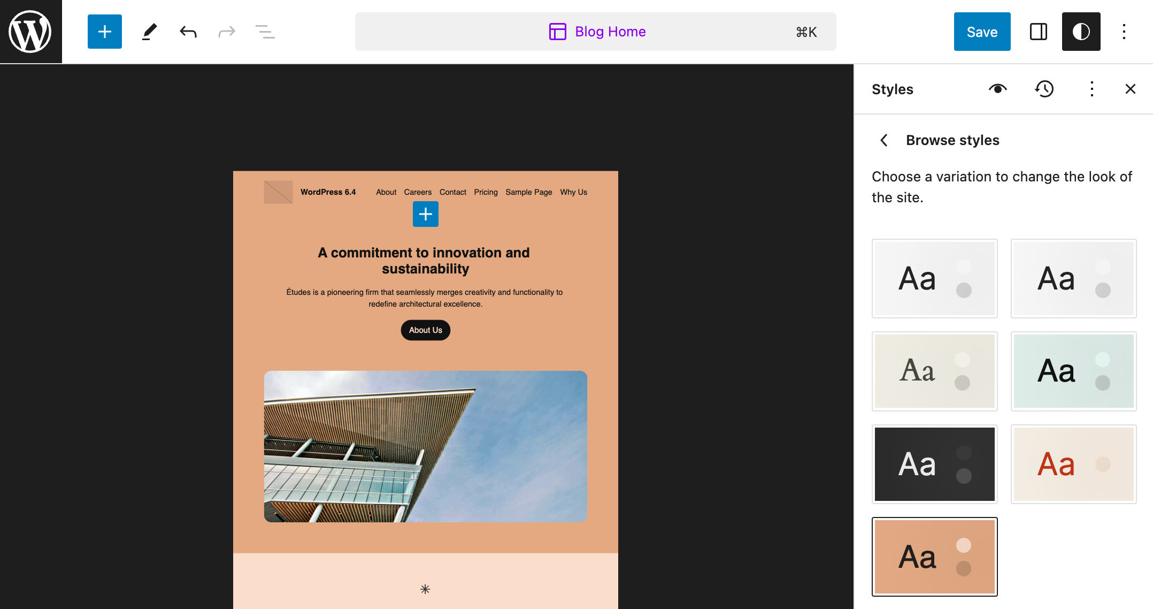Select the top-left default Aa style variation
Screen dimensions: 1153x609
(933, 278)
